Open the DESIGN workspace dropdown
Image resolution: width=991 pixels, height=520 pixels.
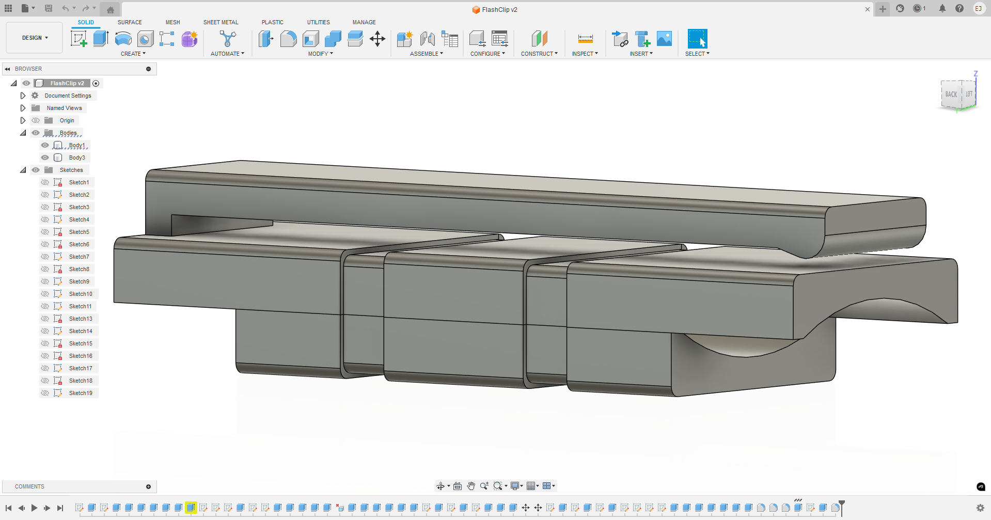35,38
